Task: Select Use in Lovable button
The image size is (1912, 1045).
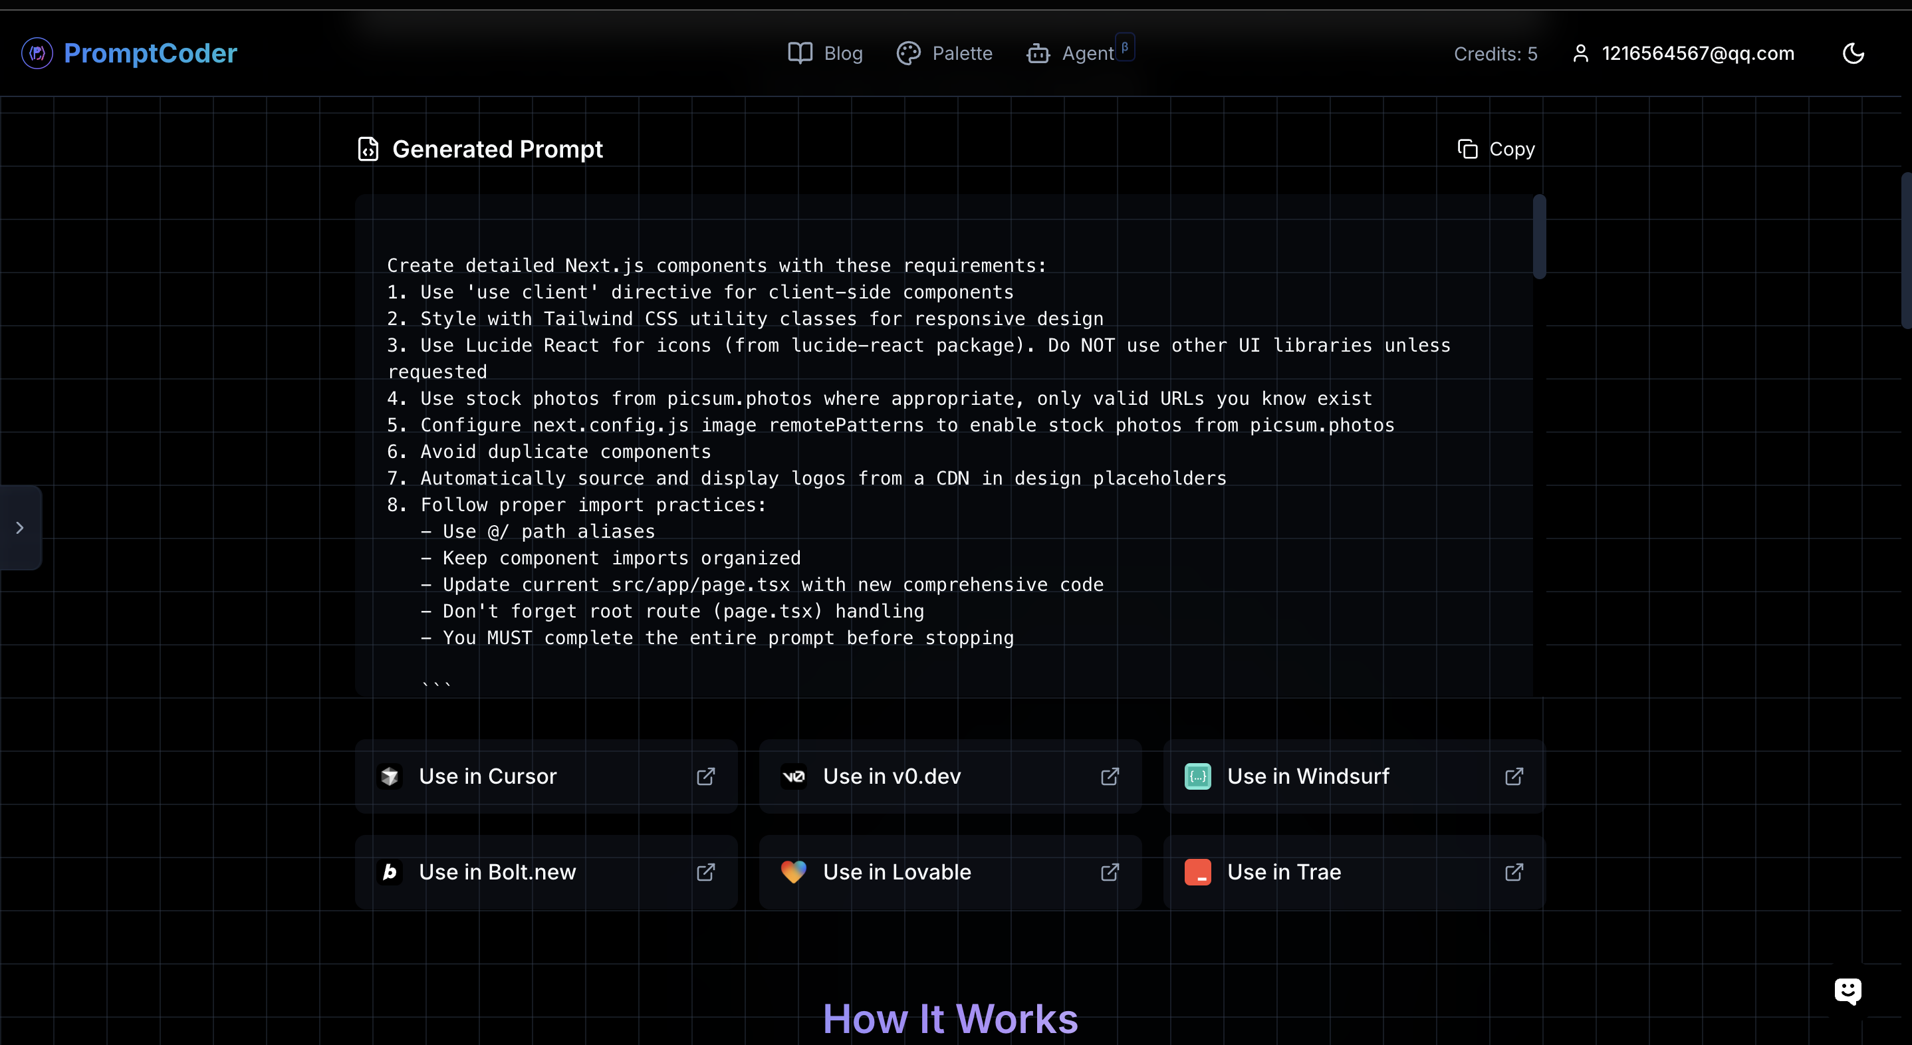Action: pos(897,872)
